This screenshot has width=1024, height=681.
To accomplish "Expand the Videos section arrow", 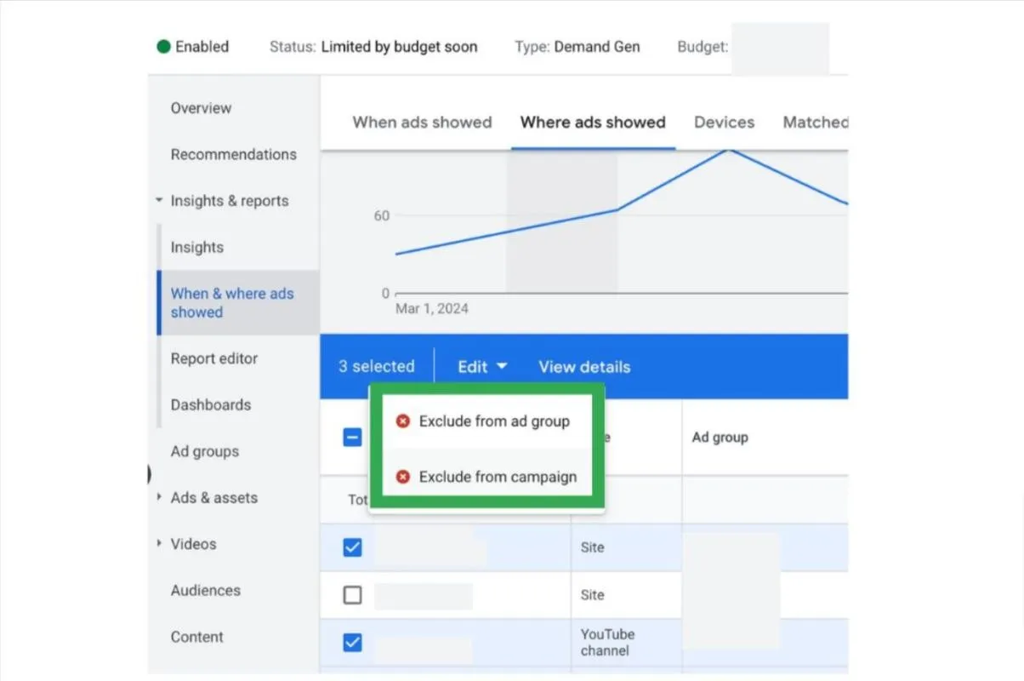I will pyautogui.click(x=159, y=544).
